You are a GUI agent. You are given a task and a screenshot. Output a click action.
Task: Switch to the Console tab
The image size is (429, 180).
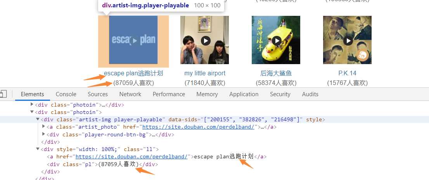click(66, 94)
